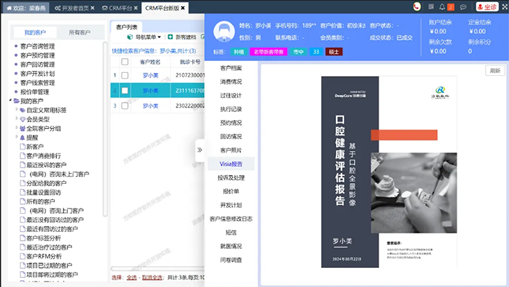Screen dimensions: 509x287
Task: Expand the 会员类型 tree node
Action: pos(18,119)
